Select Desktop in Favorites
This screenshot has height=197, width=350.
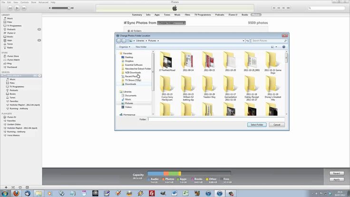129,57
